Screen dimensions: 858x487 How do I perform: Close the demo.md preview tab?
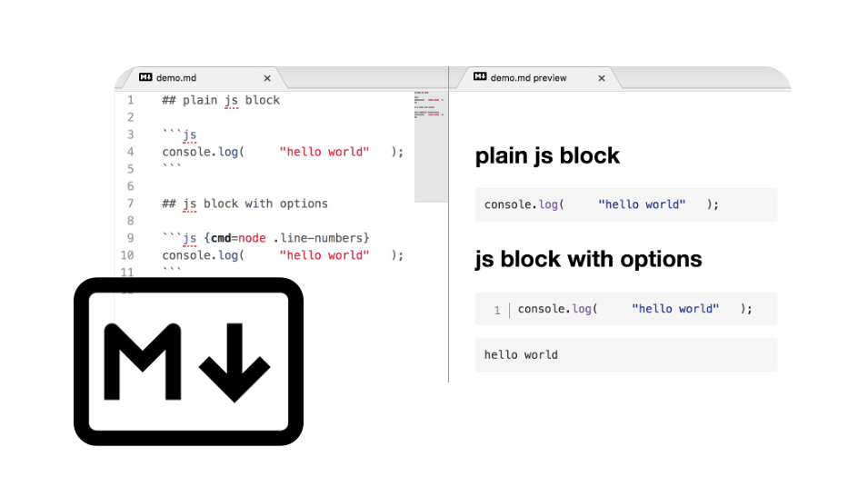pyautogui.click(x=601, y=79)
